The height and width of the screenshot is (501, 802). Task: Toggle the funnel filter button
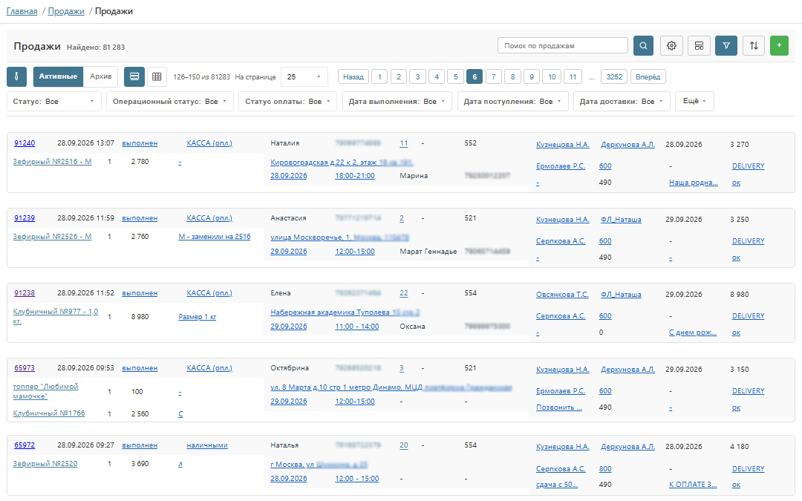[x=726, y=45]
